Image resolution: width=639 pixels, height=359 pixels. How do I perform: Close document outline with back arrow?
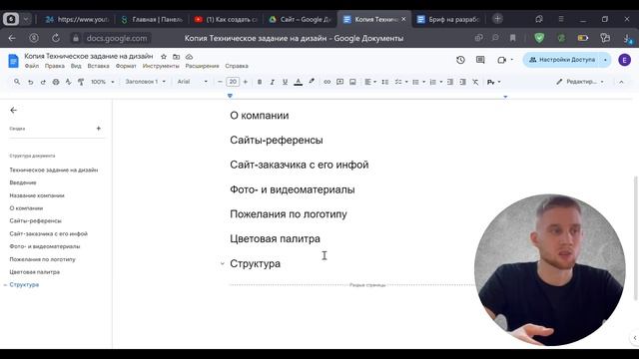click(13, 111)
